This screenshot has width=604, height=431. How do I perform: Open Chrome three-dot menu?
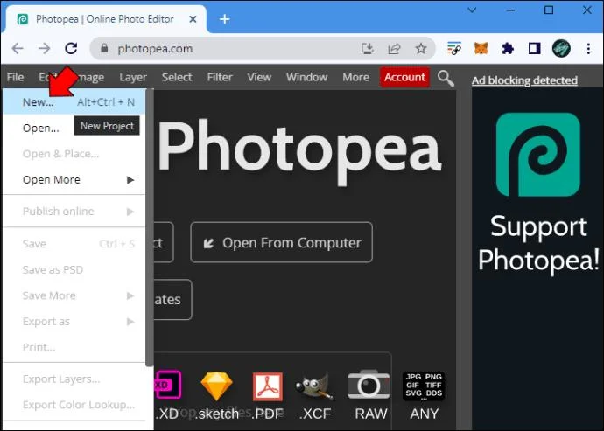[588, 48]
